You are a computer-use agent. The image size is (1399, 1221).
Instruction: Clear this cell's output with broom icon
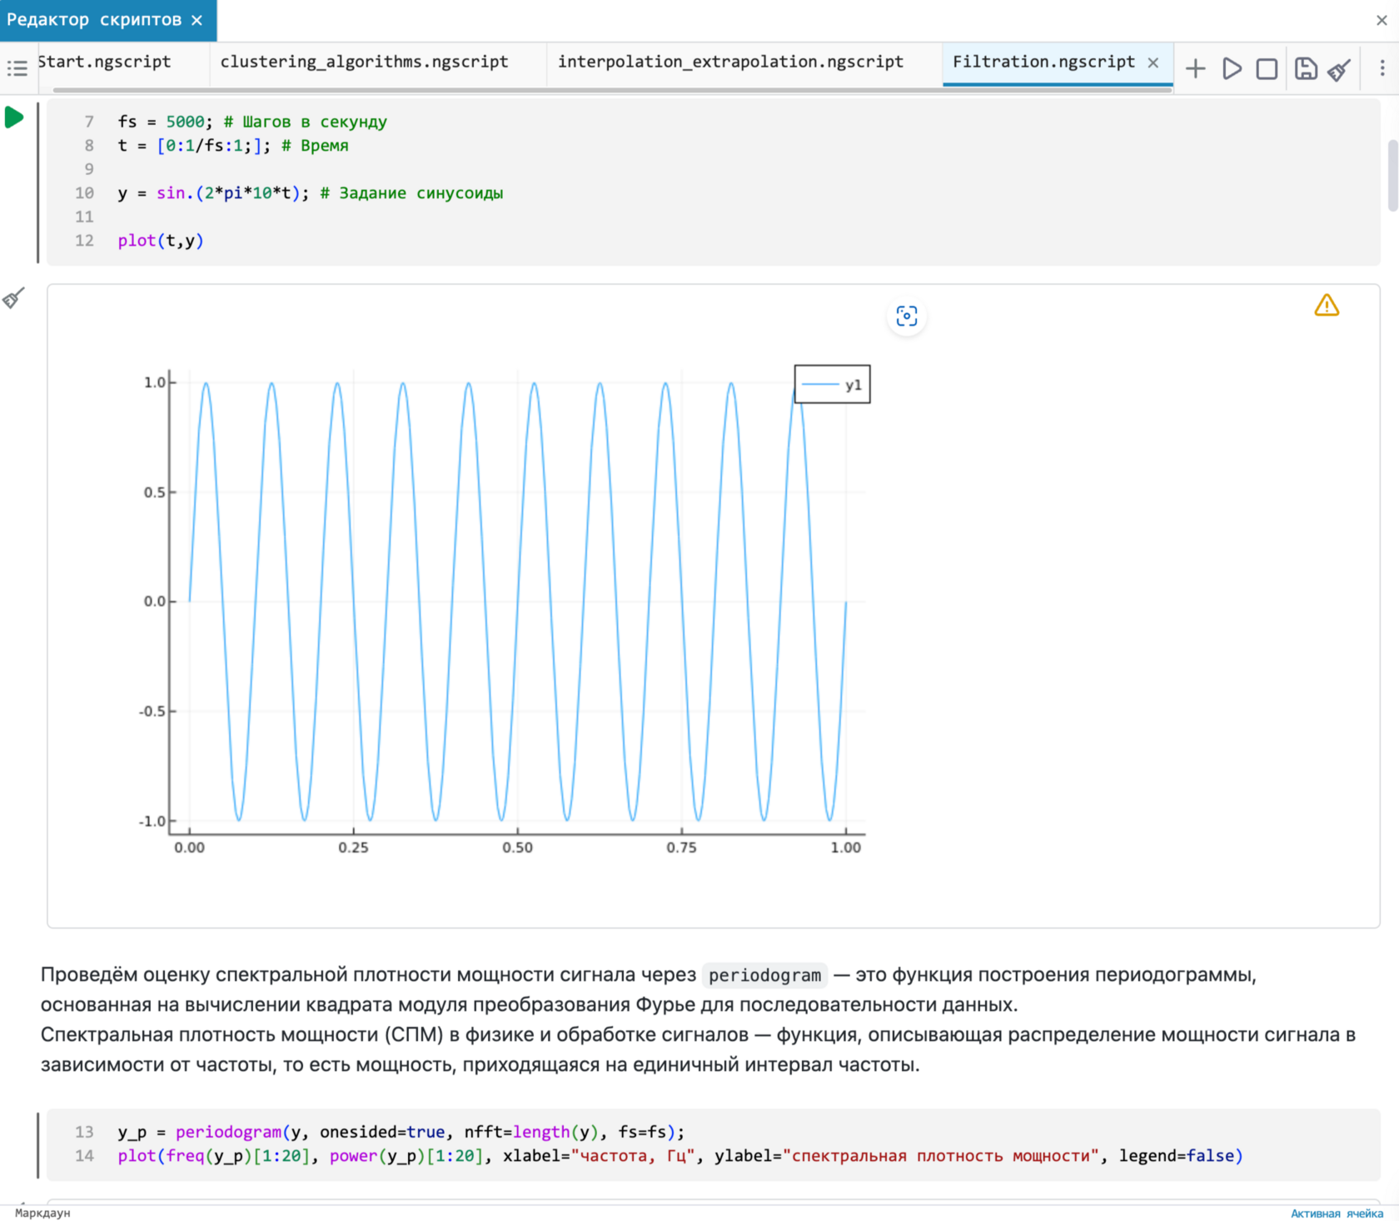click(13, 297)
